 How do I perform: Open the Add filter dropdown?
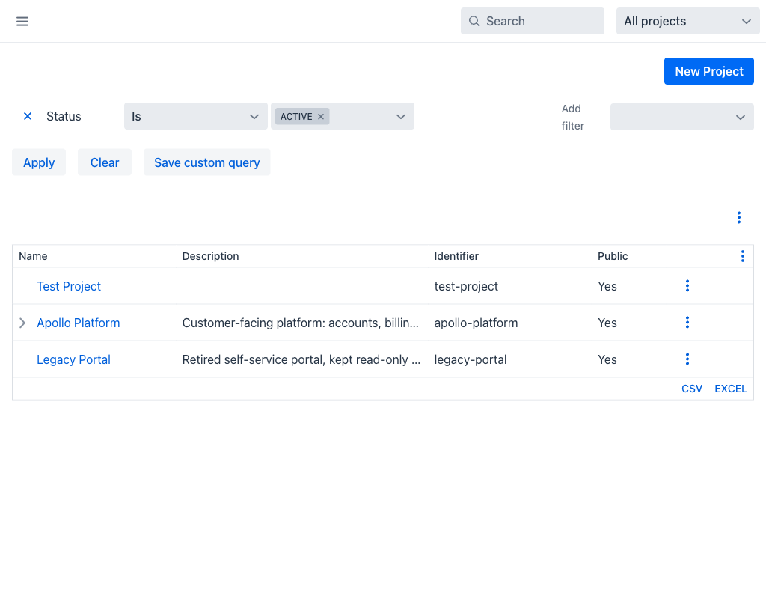coord(681,117)
